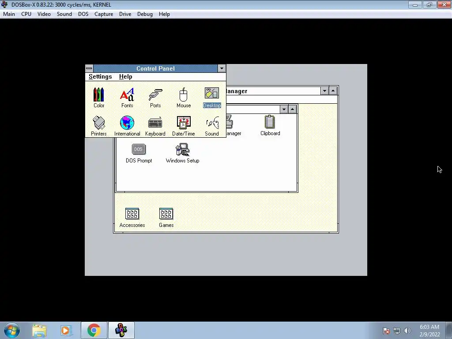The width and height of the screenshot is (452, 339).
Task: Select the Windows Setup icon
Action: [x=182, y=153]
